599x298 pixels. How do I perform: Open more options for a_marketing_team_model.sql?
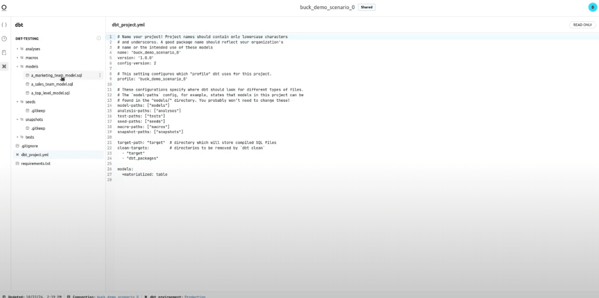pyautogui.click(x=100, y=75)
